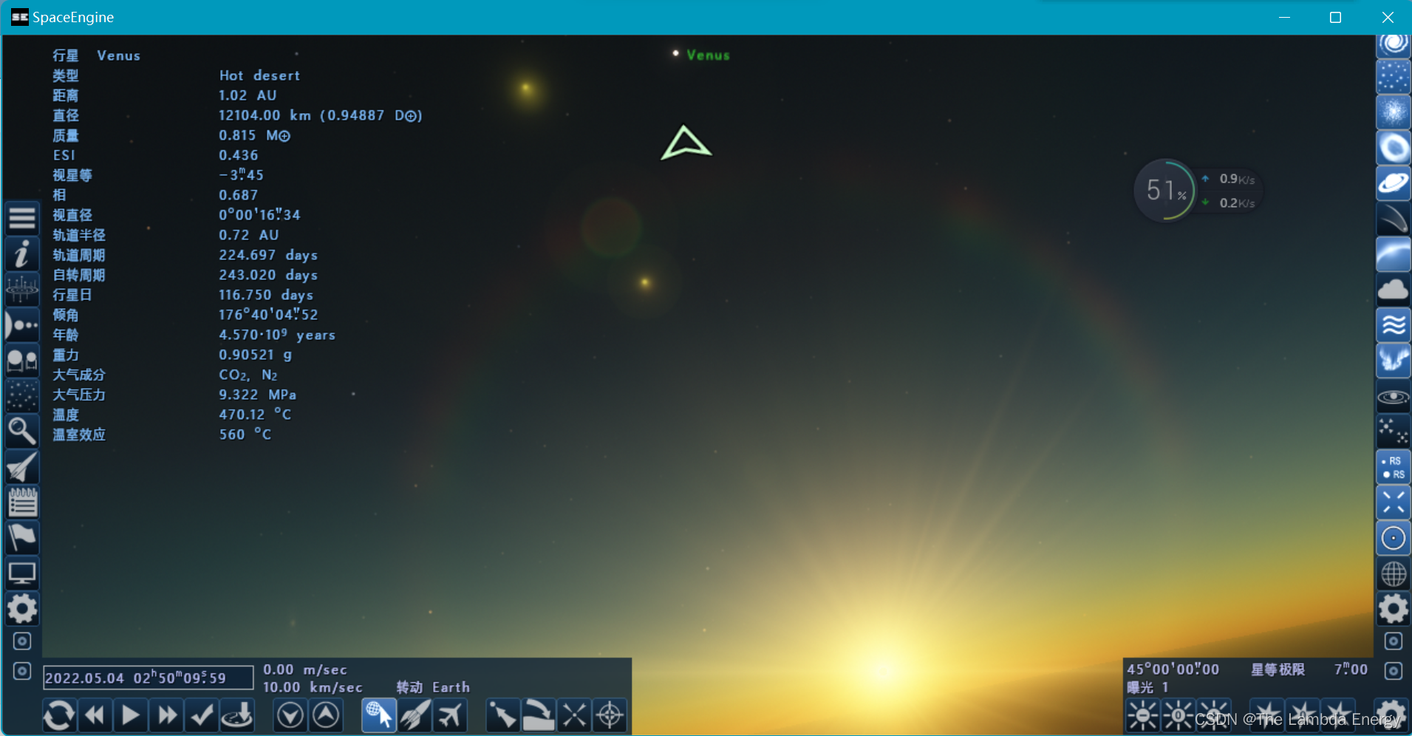The image size is (1412, 736).
Task: Click the Hot desert type value
Action: click(259, 75)
